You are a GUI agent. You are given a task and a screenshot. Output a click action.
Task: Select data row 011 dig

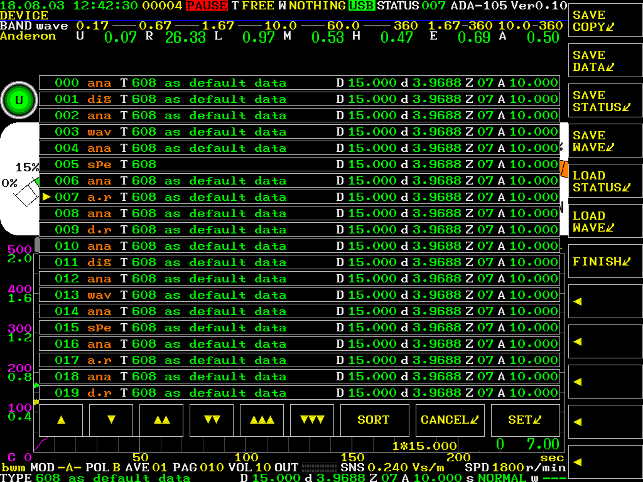click(x=300, y=262)
